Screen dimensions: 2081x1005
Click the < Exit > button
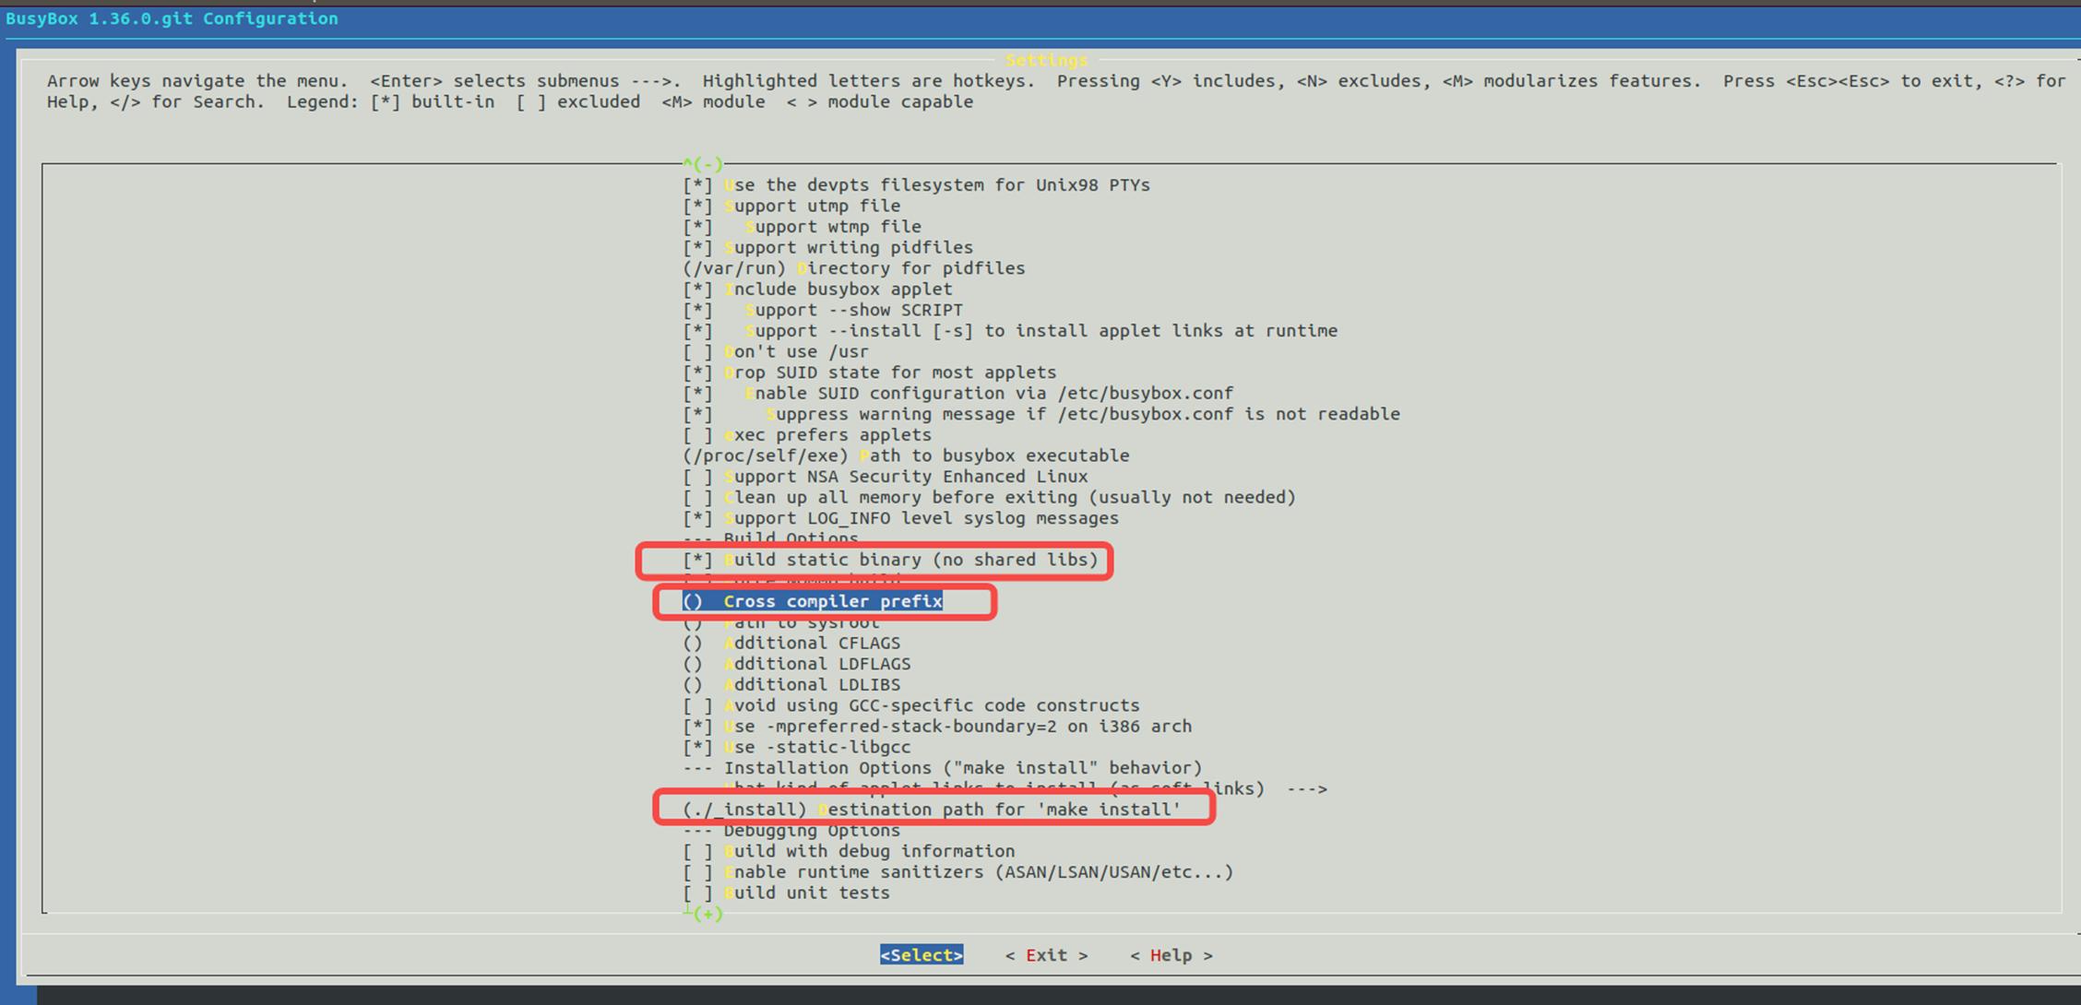tap(1046, 955)
